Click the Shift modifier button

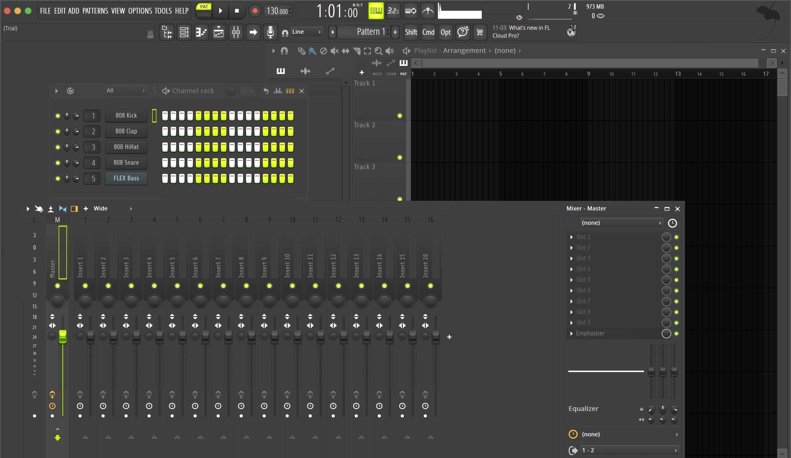point(411,32)
